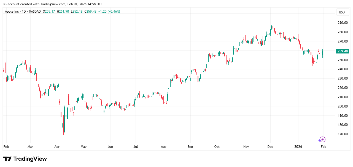Click the early December peak candle near 288
Viewport: 353px width, 167px height.
pyautogui.click(x=272, y=27)
